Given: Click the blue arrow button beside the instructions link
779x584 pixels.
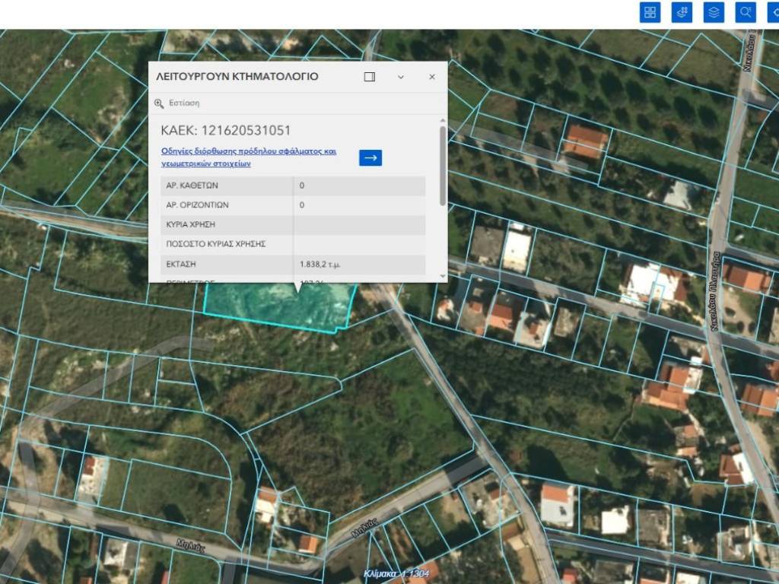Looking at the screenshot, I should point(370,157).
